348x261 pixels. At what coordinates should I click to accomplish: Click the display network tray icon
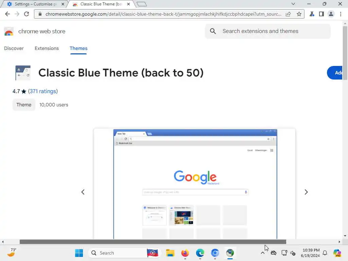(x=284, y=253)
